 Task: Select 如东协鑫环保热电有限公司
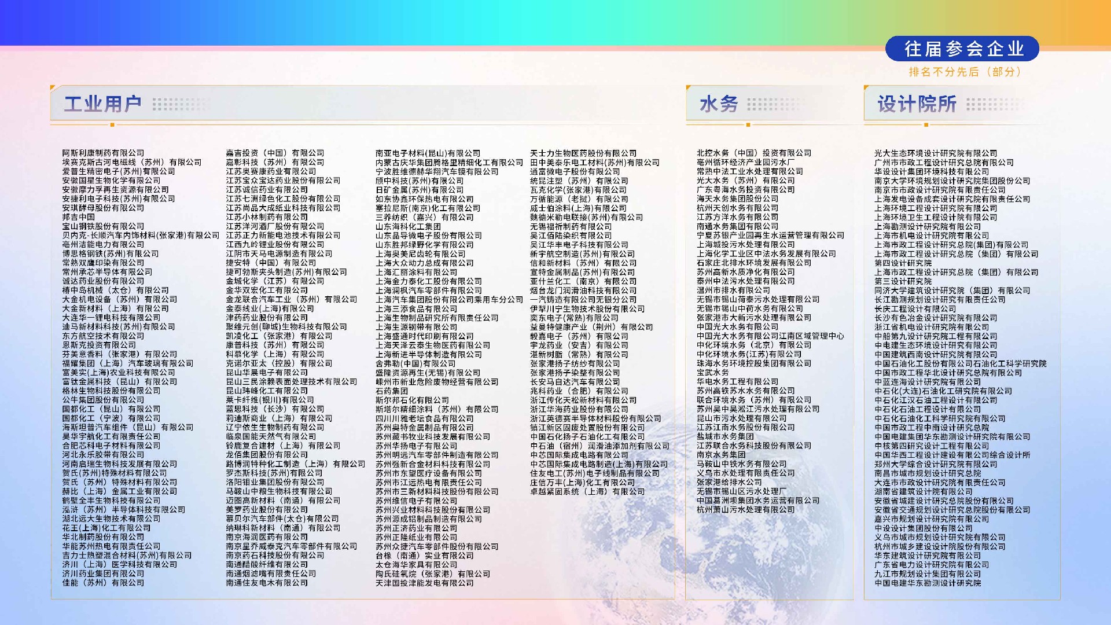point(425,199)
